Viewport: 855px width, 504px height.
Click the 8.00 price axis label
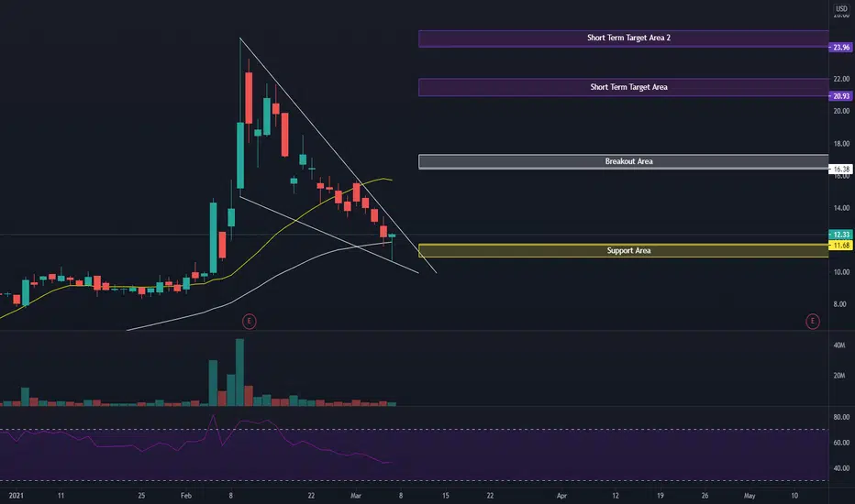(x=839, y=304)
